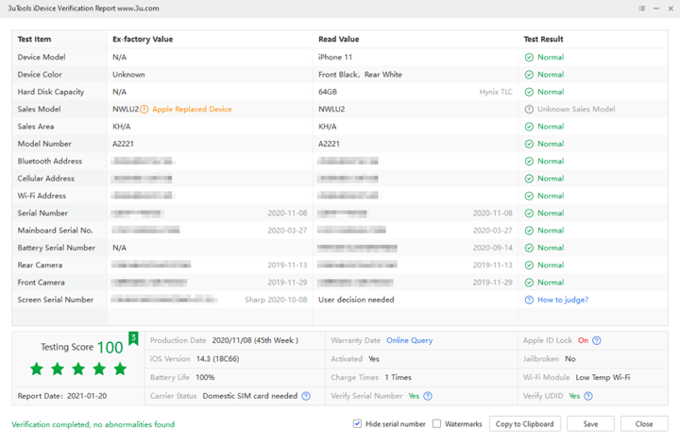Save the verification report
Image resolution: width=680 pixels, height=446 pixels.
[x=590, y=424]
